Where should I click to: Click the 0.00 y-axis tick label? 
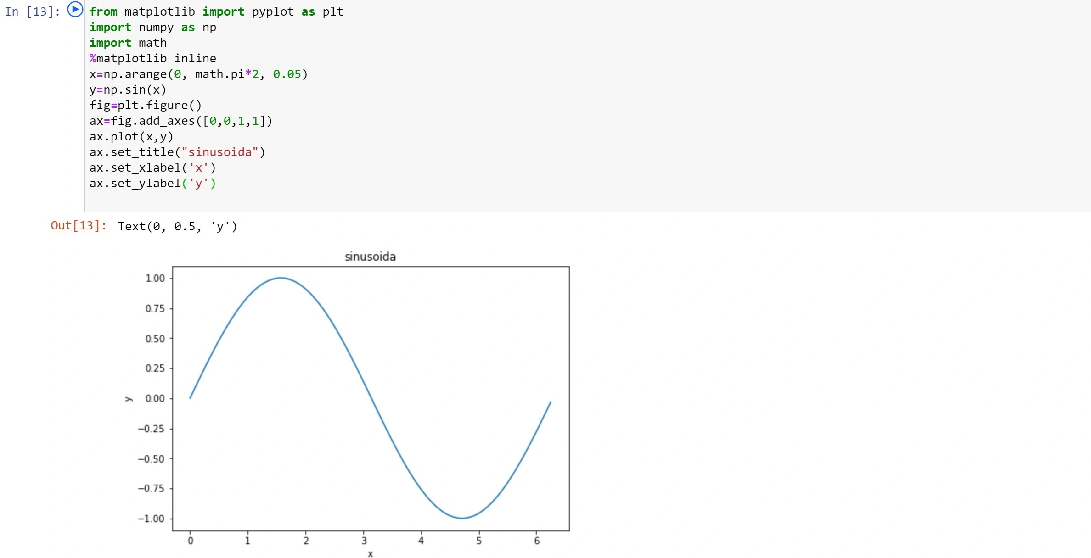click(155, 398)
